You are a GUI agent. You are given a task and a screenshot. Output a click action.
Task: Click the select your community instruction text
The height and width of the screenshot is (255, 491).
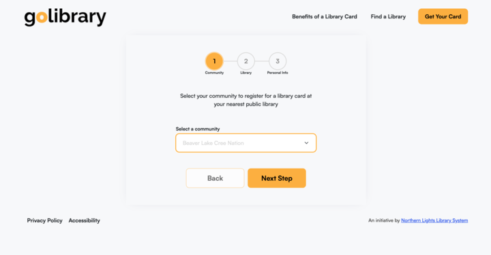coord(245,100)
